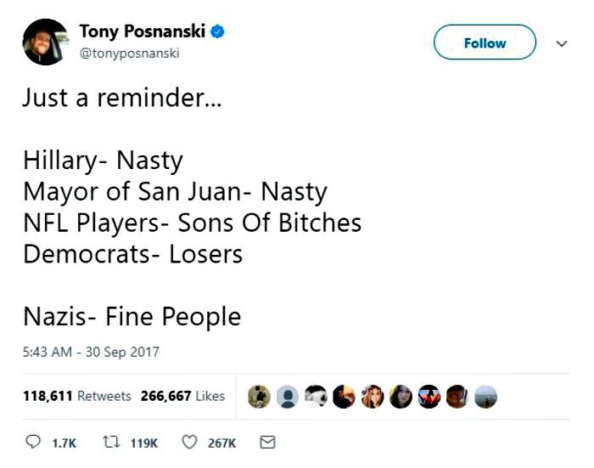This screenshot has width=594, height=468.
Task: Click the 1.7K reply count
Action: (64, 443)
